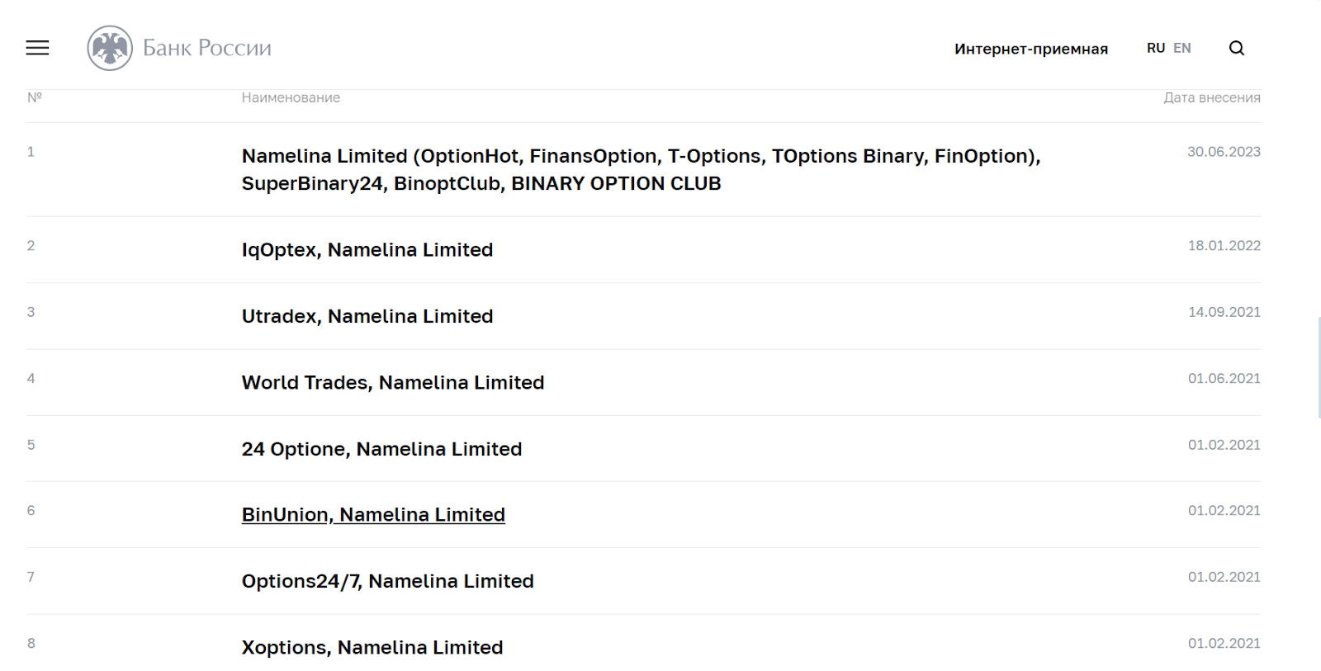Open Интернет-приемная link
The width and height of the screenshot is (1321, 671).
[1031, 49]
